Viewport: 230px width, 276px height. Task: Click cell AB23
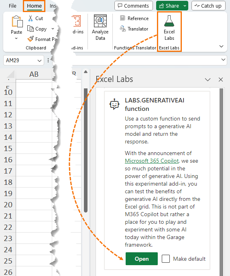34,238
